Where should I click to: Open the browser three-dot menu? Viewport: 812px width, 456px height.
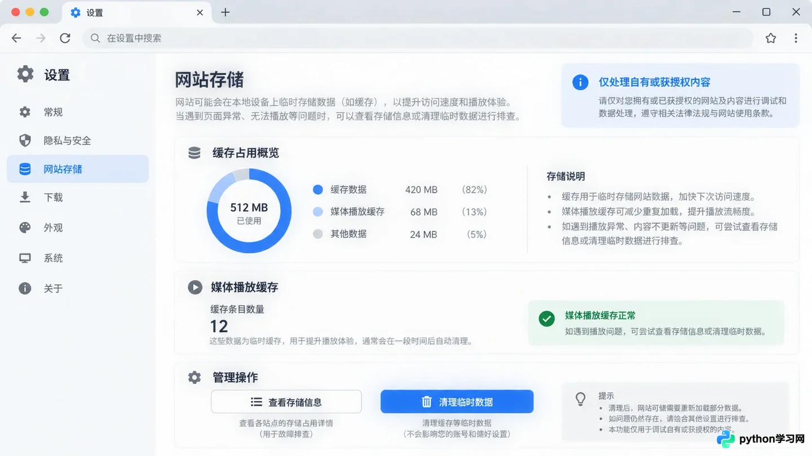pos(796,38)
